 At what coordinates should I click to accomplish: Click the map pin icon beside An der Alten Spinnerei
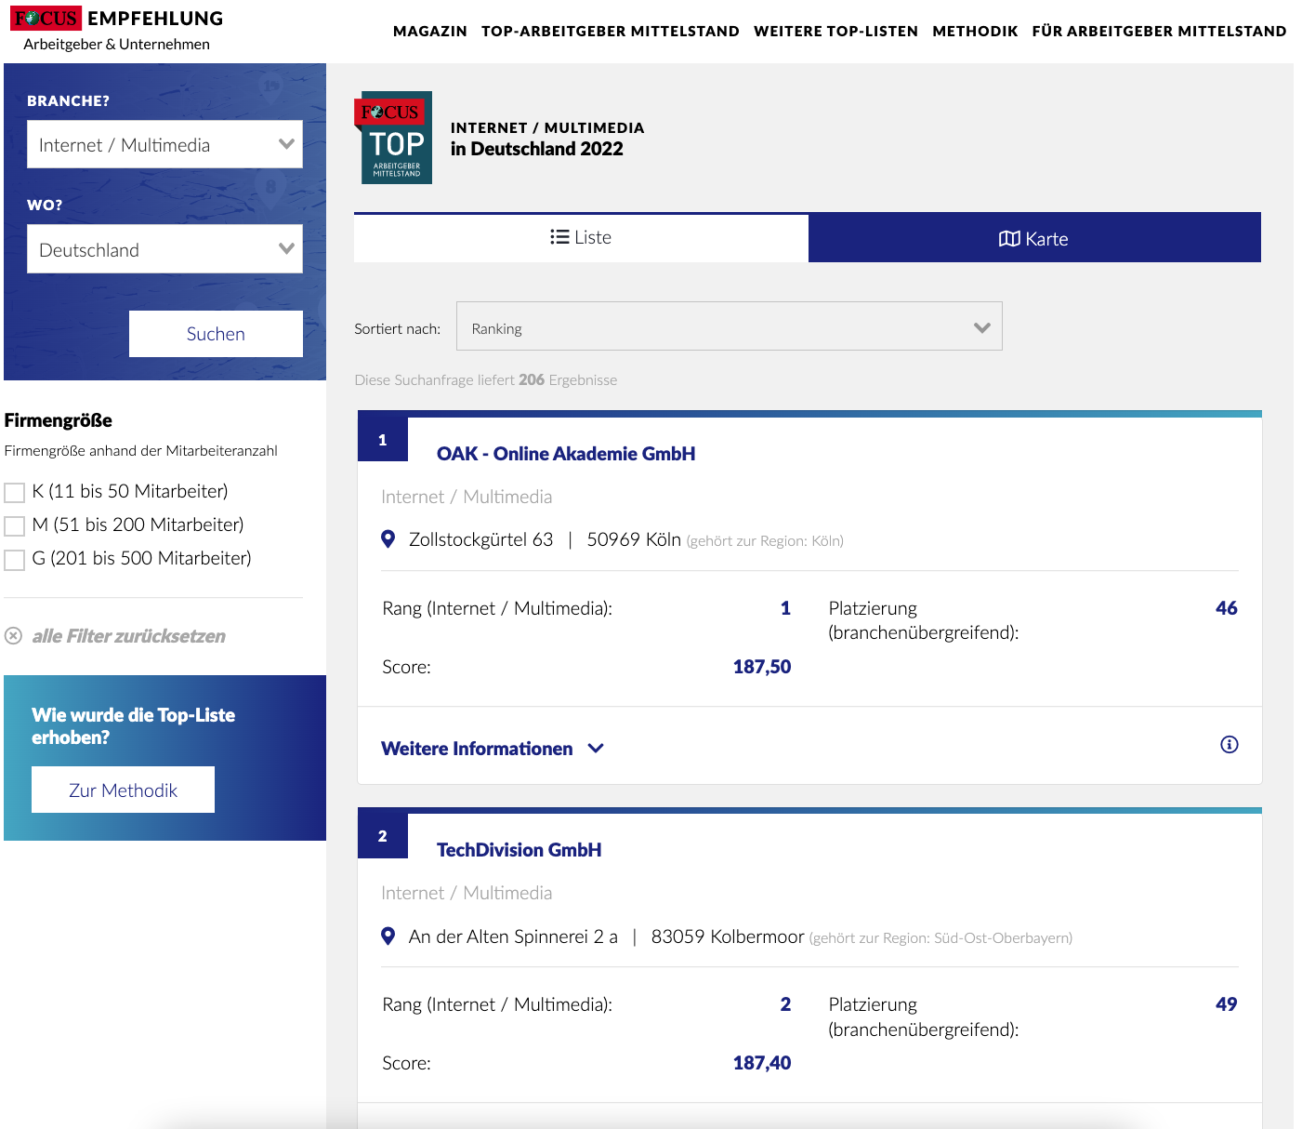[388, 936]
